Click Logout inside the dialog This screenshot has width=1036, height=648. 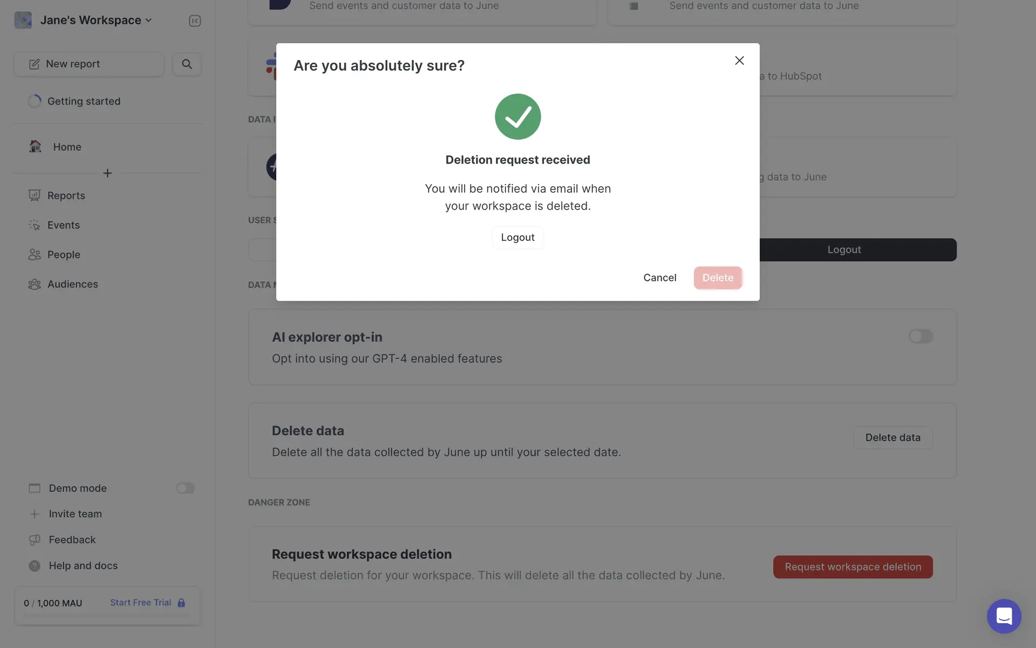click(517, 238)
